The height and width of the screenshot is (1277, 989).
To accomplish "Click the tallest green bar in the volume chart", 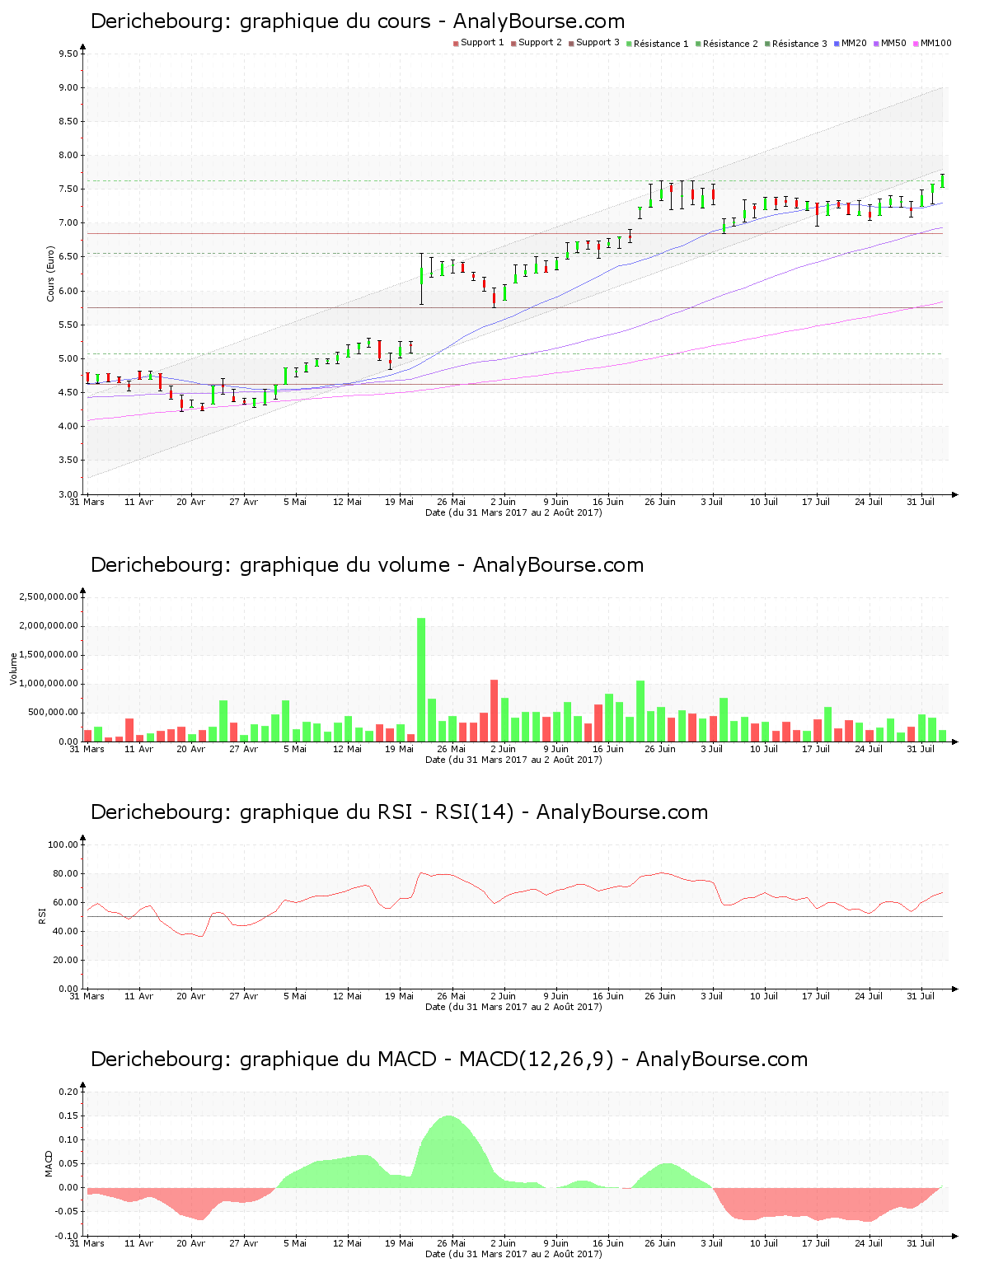I will click(x=421, y=680).
